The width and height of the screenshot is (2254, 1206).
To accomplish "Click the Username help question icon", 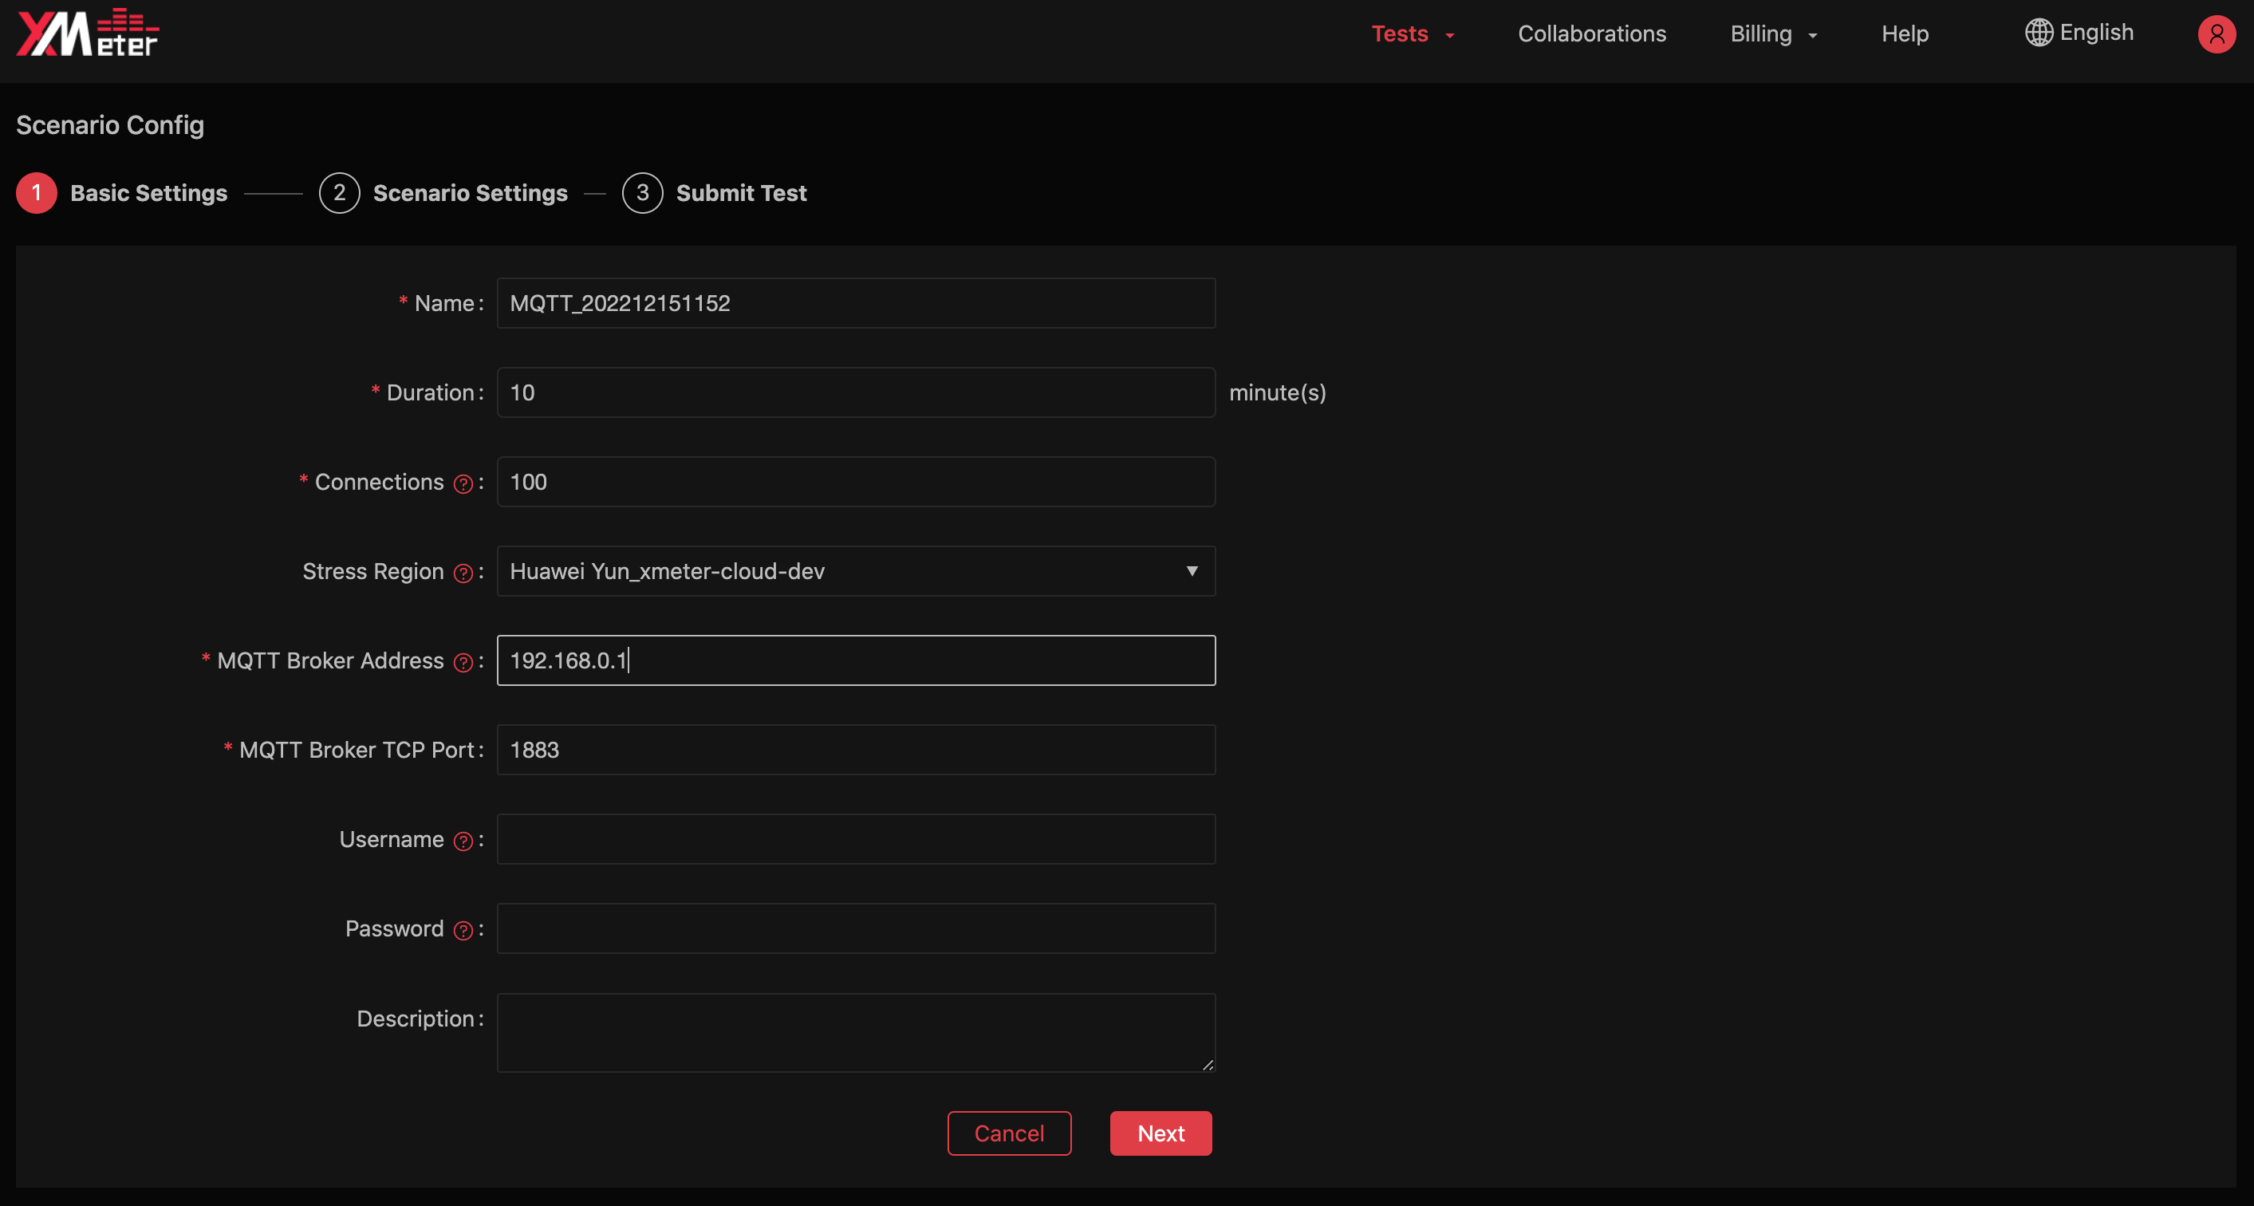I will (463, 841).
